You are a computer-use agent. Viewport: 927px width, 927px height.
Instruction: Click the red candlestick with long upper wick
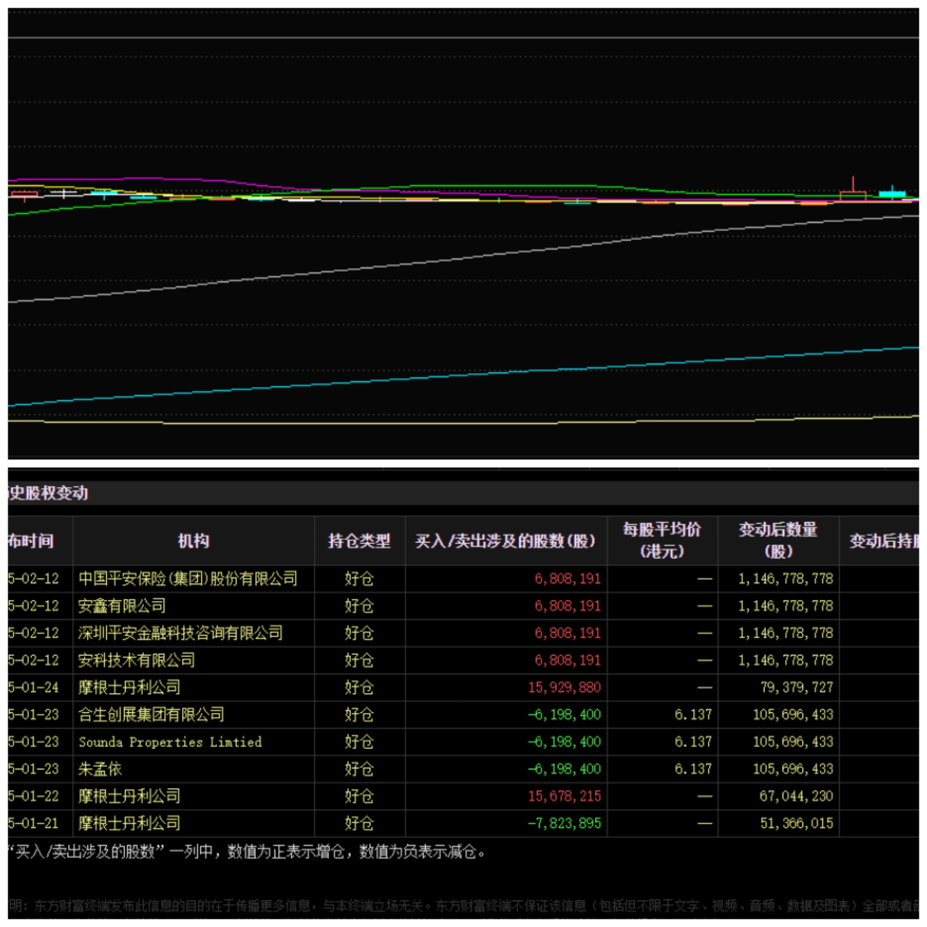(x=853, y=195)
